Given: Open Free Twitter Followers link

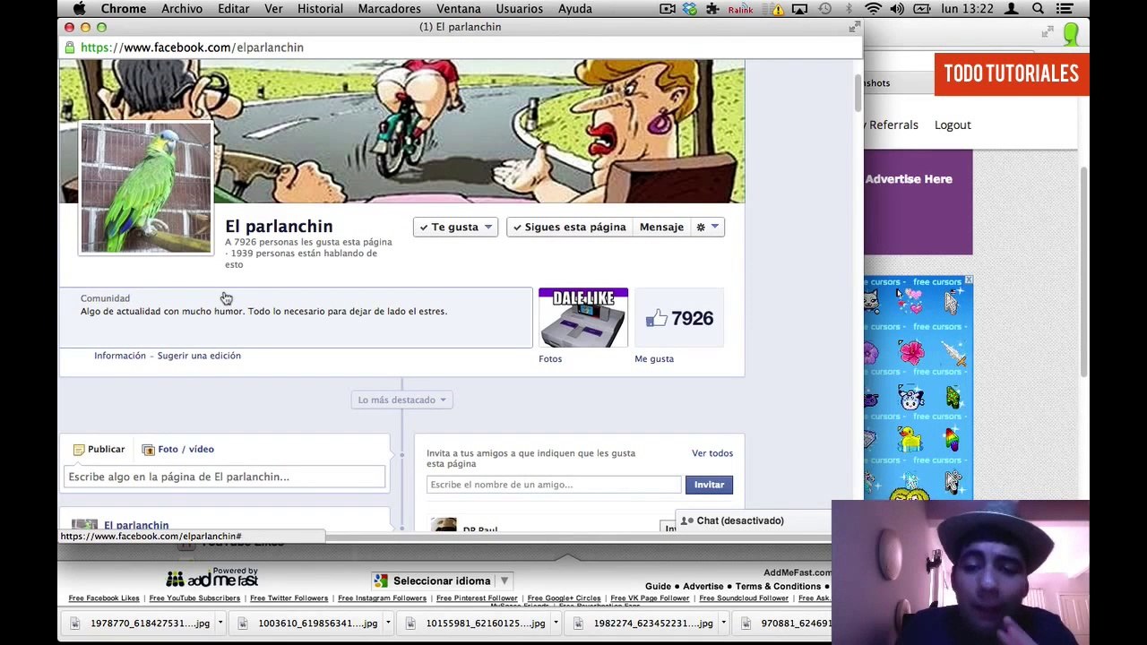Looking at the screenshot, I should [x=289, y=598].
